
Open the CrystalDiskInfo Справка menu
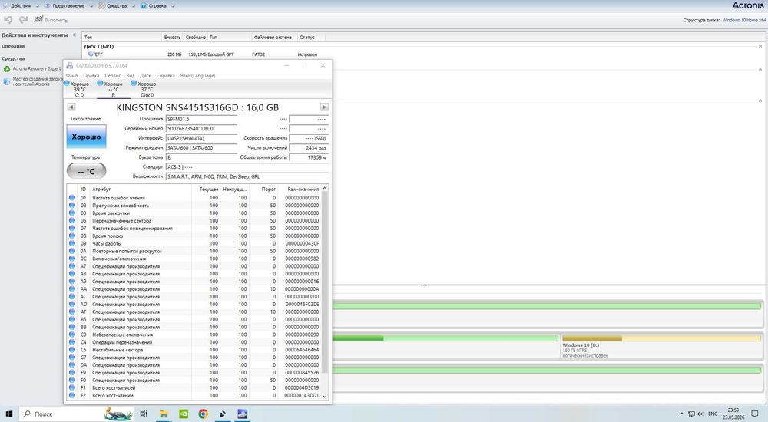coord(166,76)
